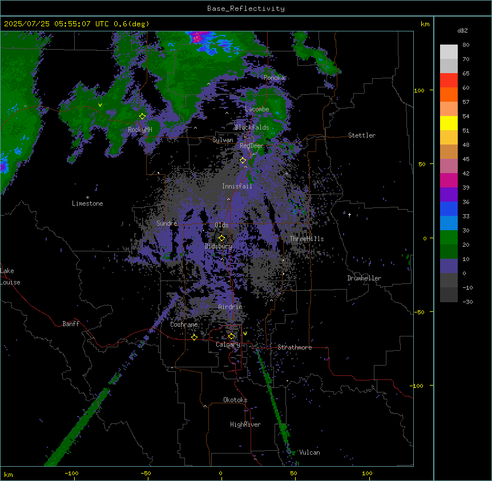Click the yellow diamond marker below Cochrane
The width and height of the screenshot is (492, 481).
pos(194,337)
